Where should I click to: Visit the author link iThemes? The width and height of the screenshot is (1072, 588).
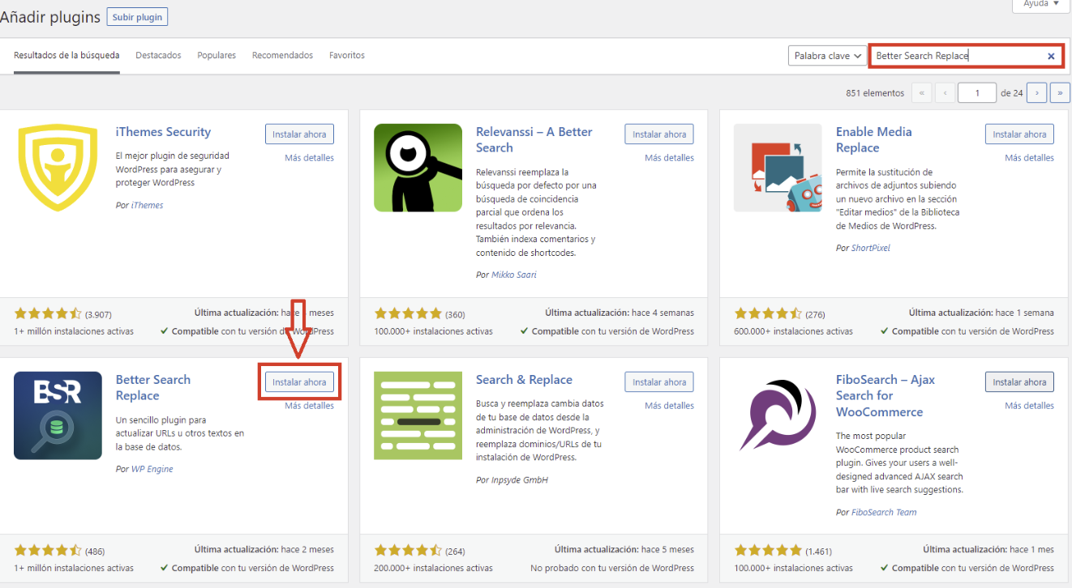[x=147, y=206]
